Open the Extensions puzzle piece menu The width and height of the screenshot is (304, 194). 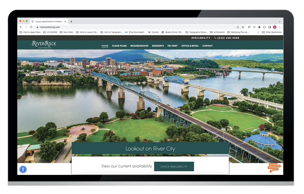(259, 27)
